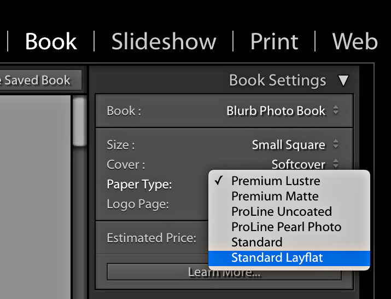
Task: Click the Create Saved Book button
Action: 39,81
